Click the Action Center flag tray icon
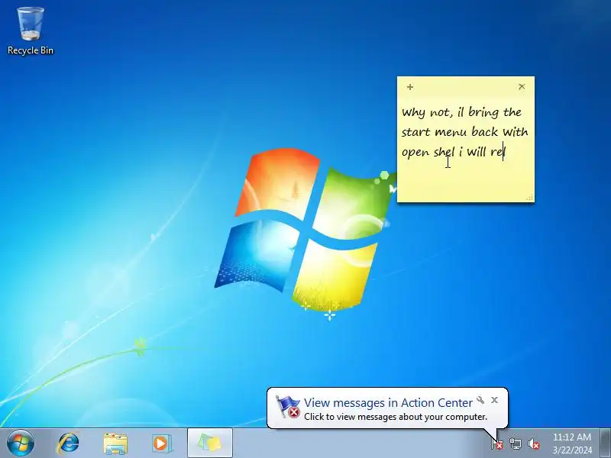This screenshot has height=458, width=611. [x=497, y=443]
